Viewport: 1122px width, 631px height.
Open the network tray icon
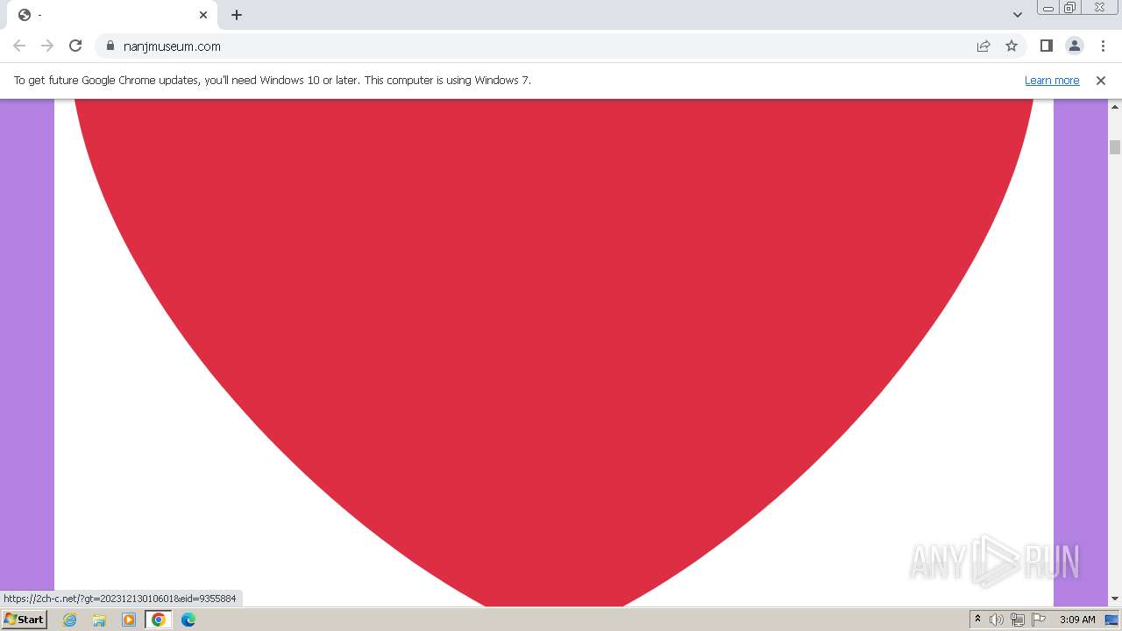1018,620
